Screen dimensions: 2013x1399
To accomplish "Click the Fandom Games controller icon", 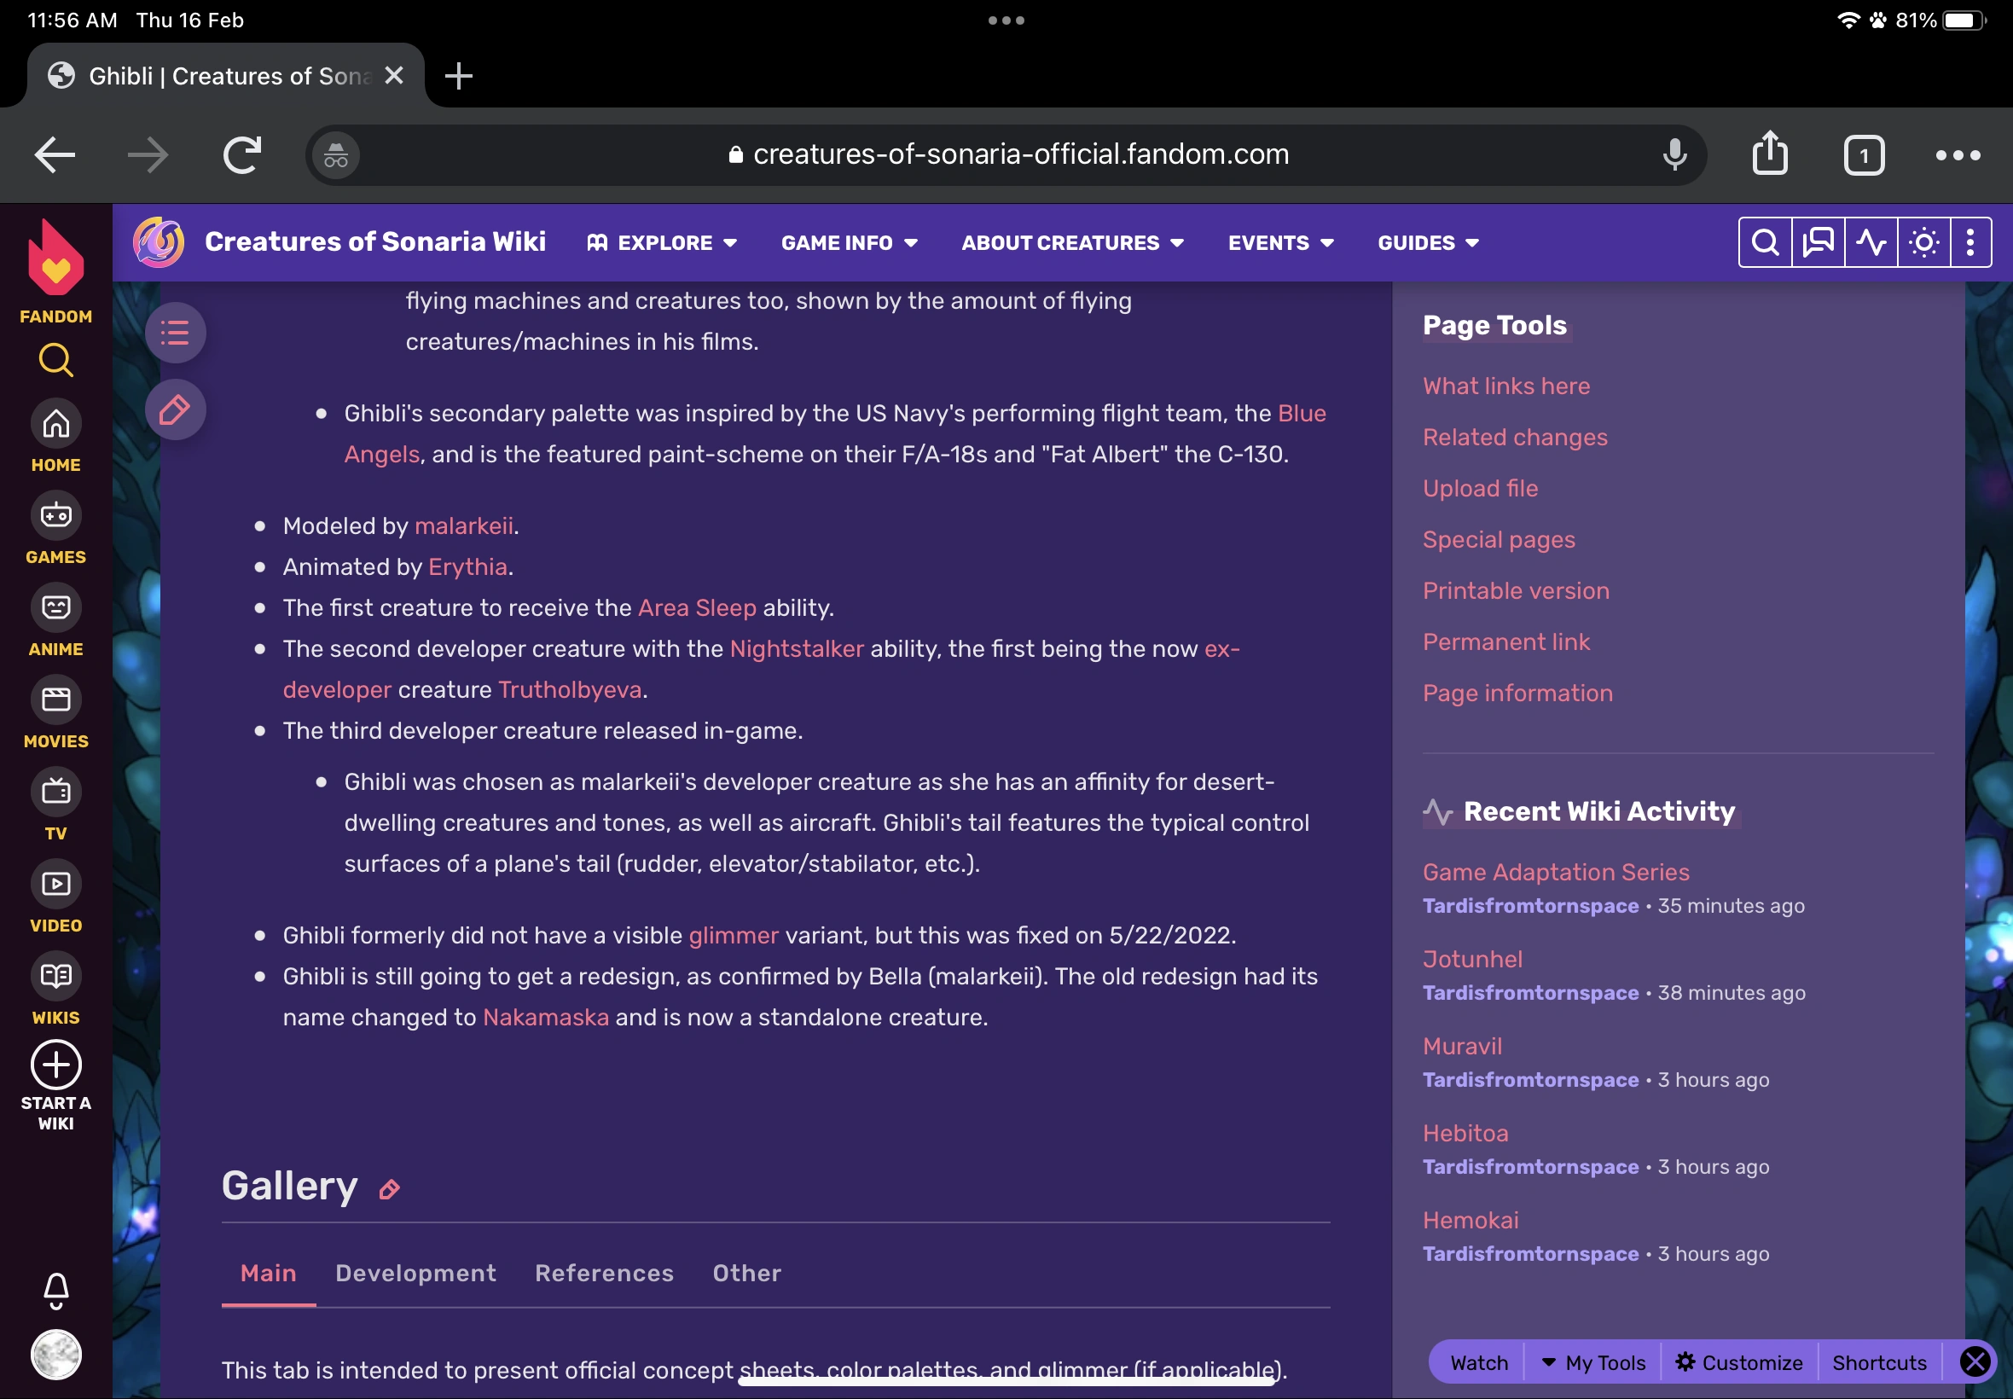I will click(56, 516).
